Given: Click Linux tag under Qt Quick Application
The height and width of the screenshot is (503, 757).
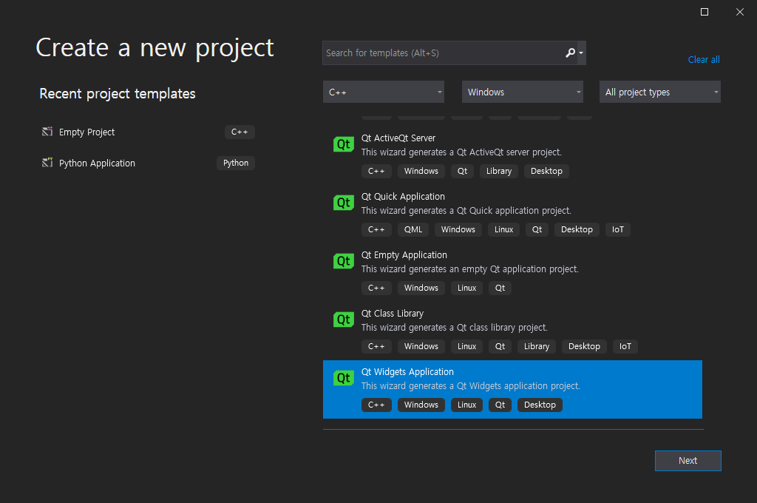Looking at the screenshot, I should click(503, 229).
